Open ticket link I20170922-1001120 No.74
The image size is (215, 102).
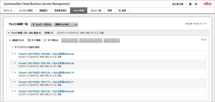(46, 73)
